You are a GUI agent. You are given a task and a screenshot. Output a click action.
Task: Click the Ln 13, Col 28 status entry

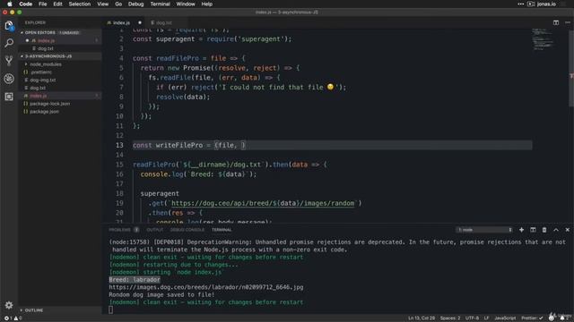click(x=422, y=318)
